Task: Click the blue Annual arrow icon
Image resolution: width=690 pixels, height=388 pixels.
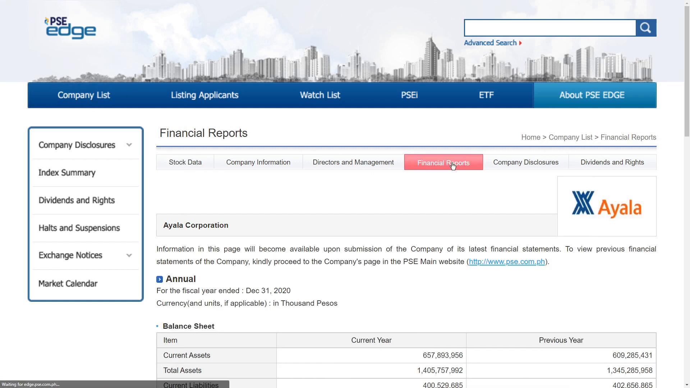Action: point(160,280)
